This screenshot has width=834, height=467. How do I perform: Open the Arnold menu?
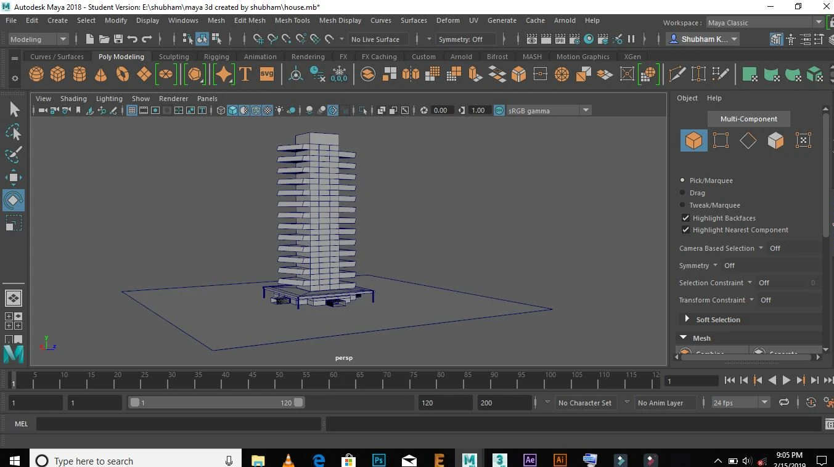pyautogui.click(x=565, y=20)
